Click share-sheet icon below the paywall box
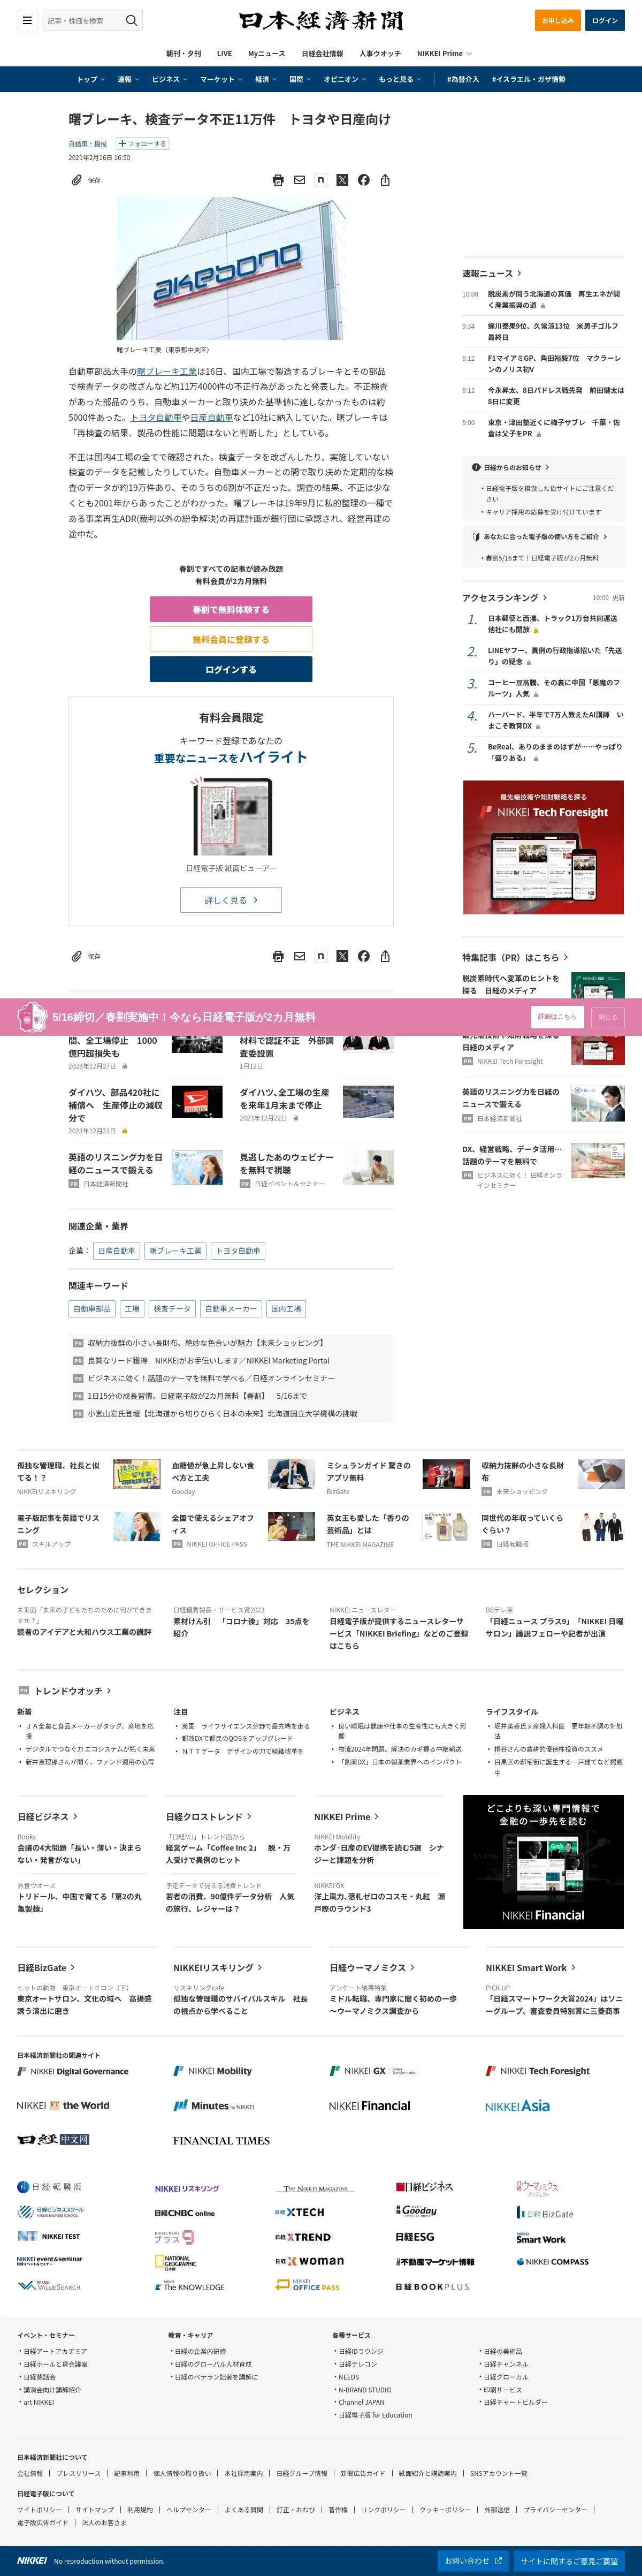This screenshot has height=2576, width=642. (x=385, y=956)
